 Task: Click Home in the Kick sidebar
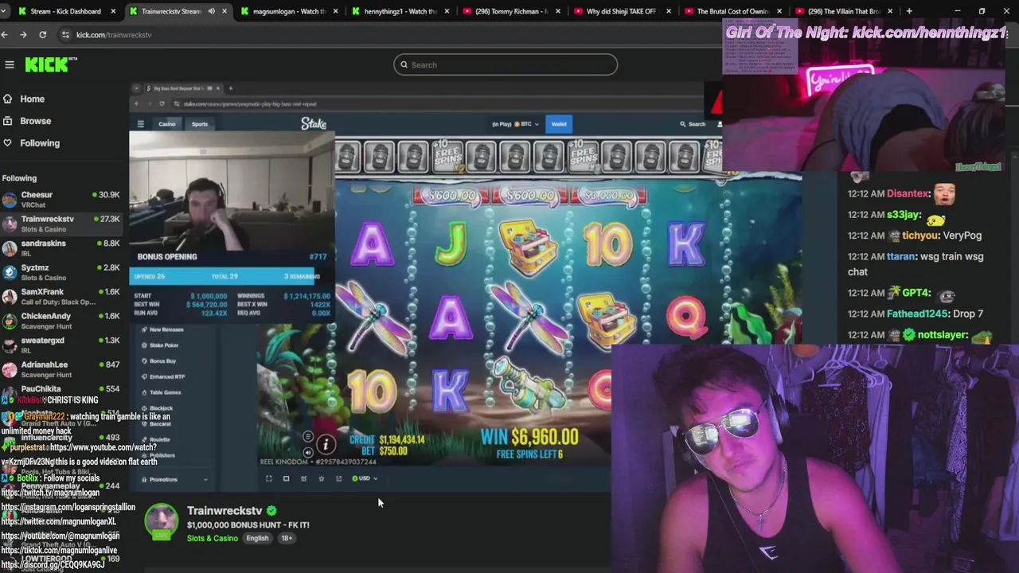coord(32,99)
